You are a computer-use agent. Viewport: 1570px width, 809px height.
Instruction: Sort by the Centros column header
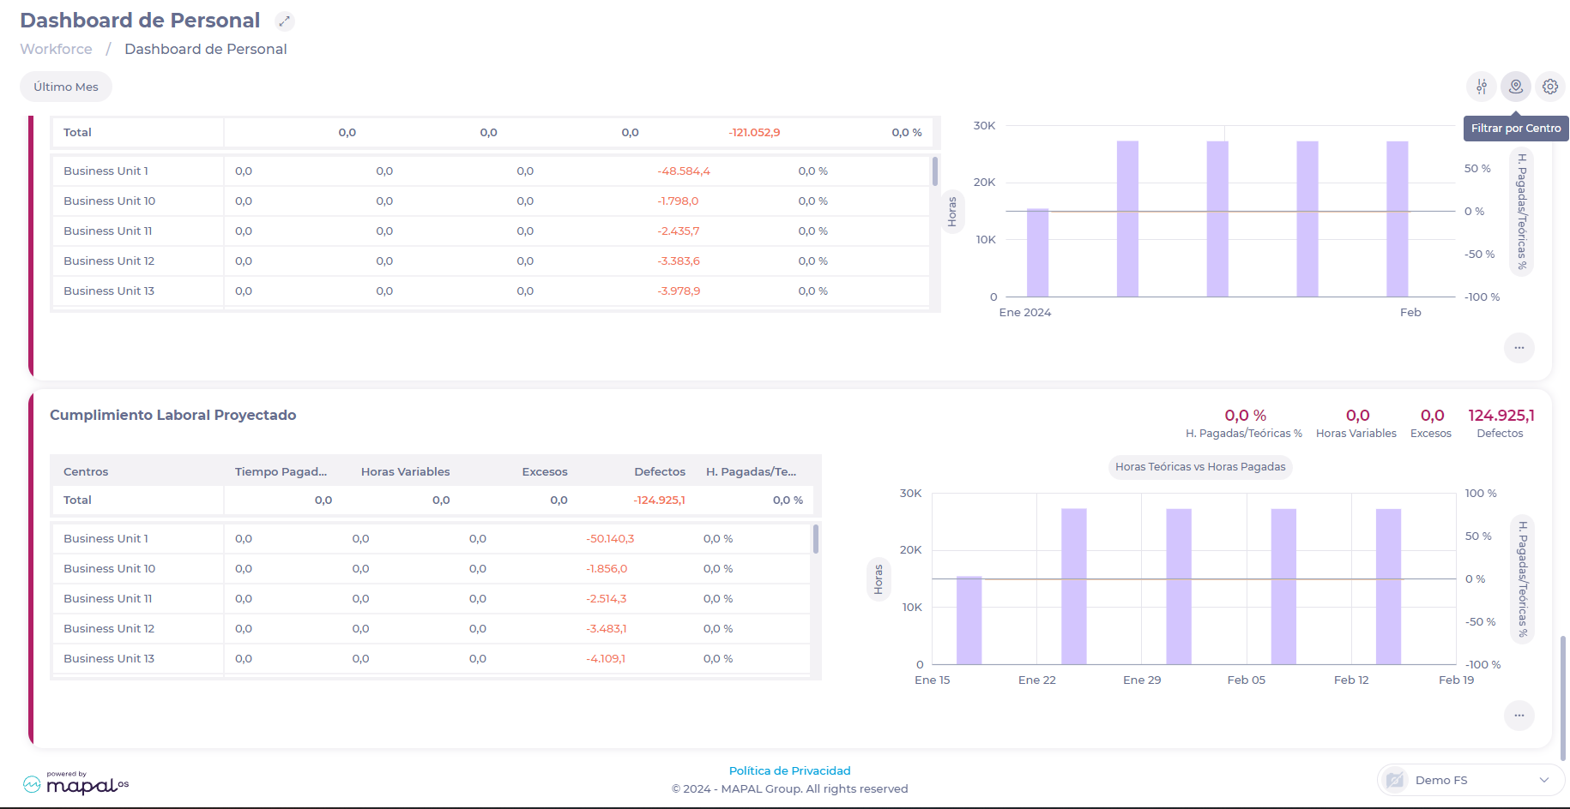point(86,471)
